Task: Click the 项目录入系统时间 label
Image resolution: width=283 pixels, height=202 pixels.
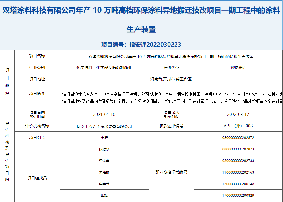Action: point(172,115)
